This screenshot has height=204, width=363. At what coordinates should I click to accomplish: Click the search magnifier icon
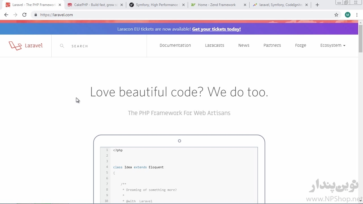point(62,46)
